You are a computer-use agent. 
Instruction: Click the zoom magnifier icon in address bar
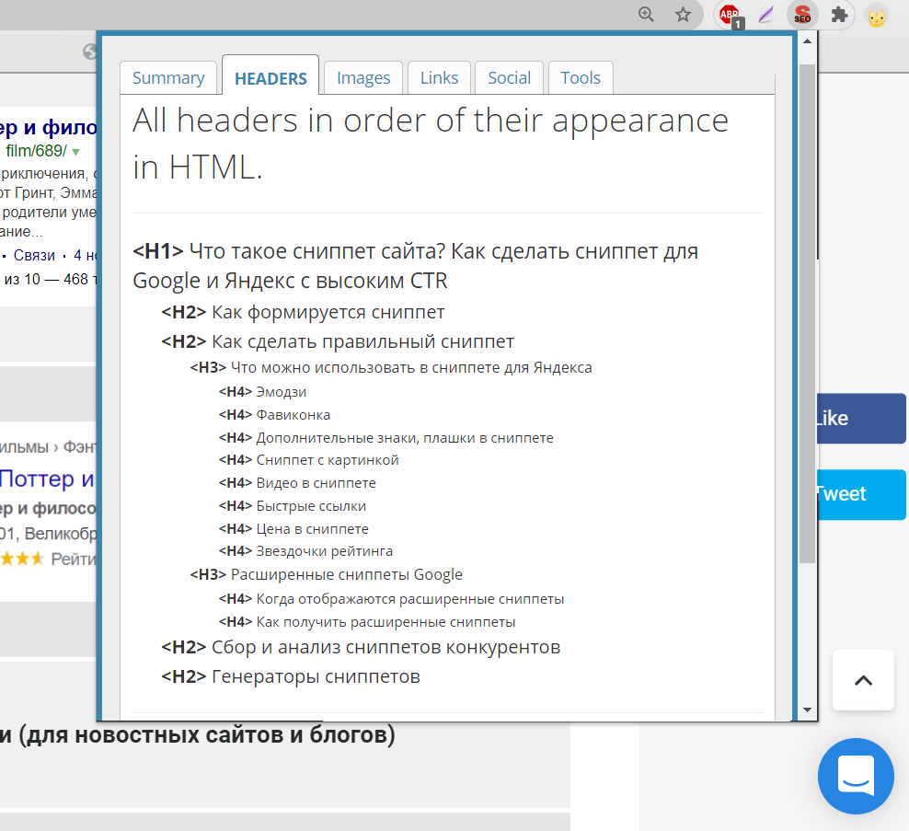coord(647,14)
